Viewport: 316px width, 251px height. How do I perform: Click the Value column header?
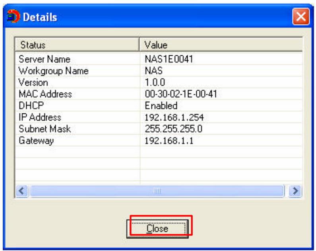point(221,45)
